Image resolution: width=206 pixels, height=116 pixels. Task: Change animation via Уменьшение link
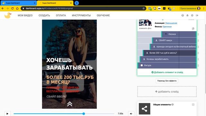tap(171, 23)
